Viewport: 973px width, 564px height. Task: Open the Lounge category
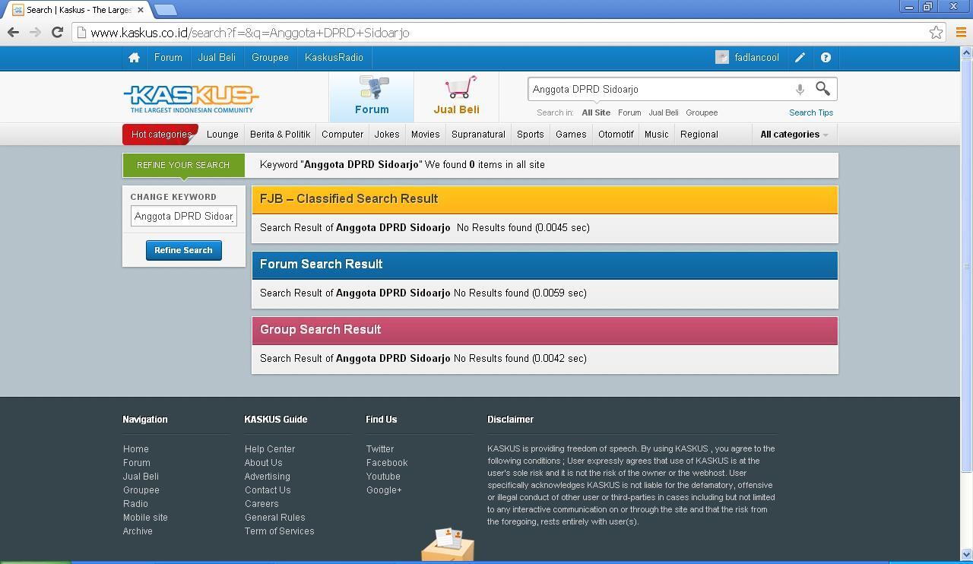pyautogui.click(x=223, y=135)
